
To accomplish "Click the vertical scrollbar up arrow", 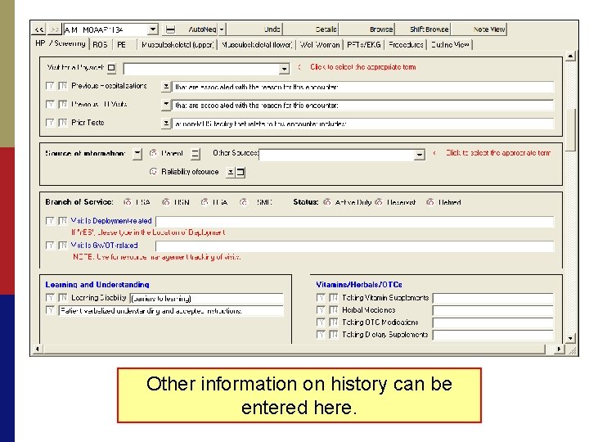I will click(x=570, y=56).
